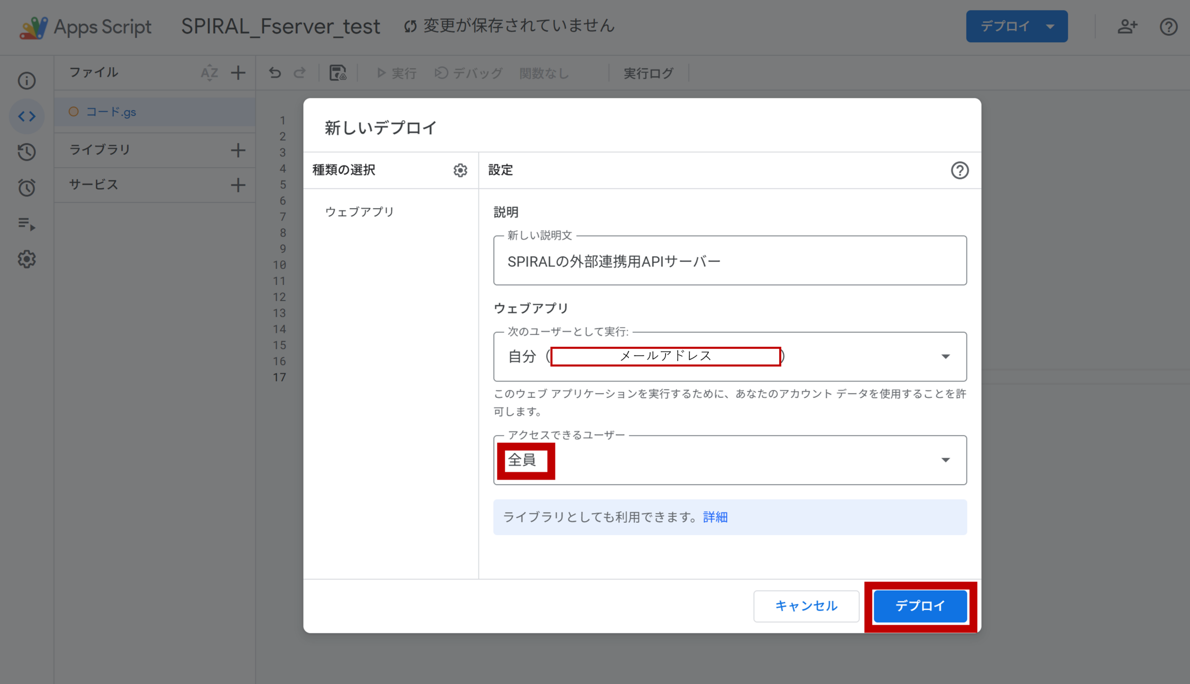
Task: Open the help icon in 設定 header
Action: (959, 170)
